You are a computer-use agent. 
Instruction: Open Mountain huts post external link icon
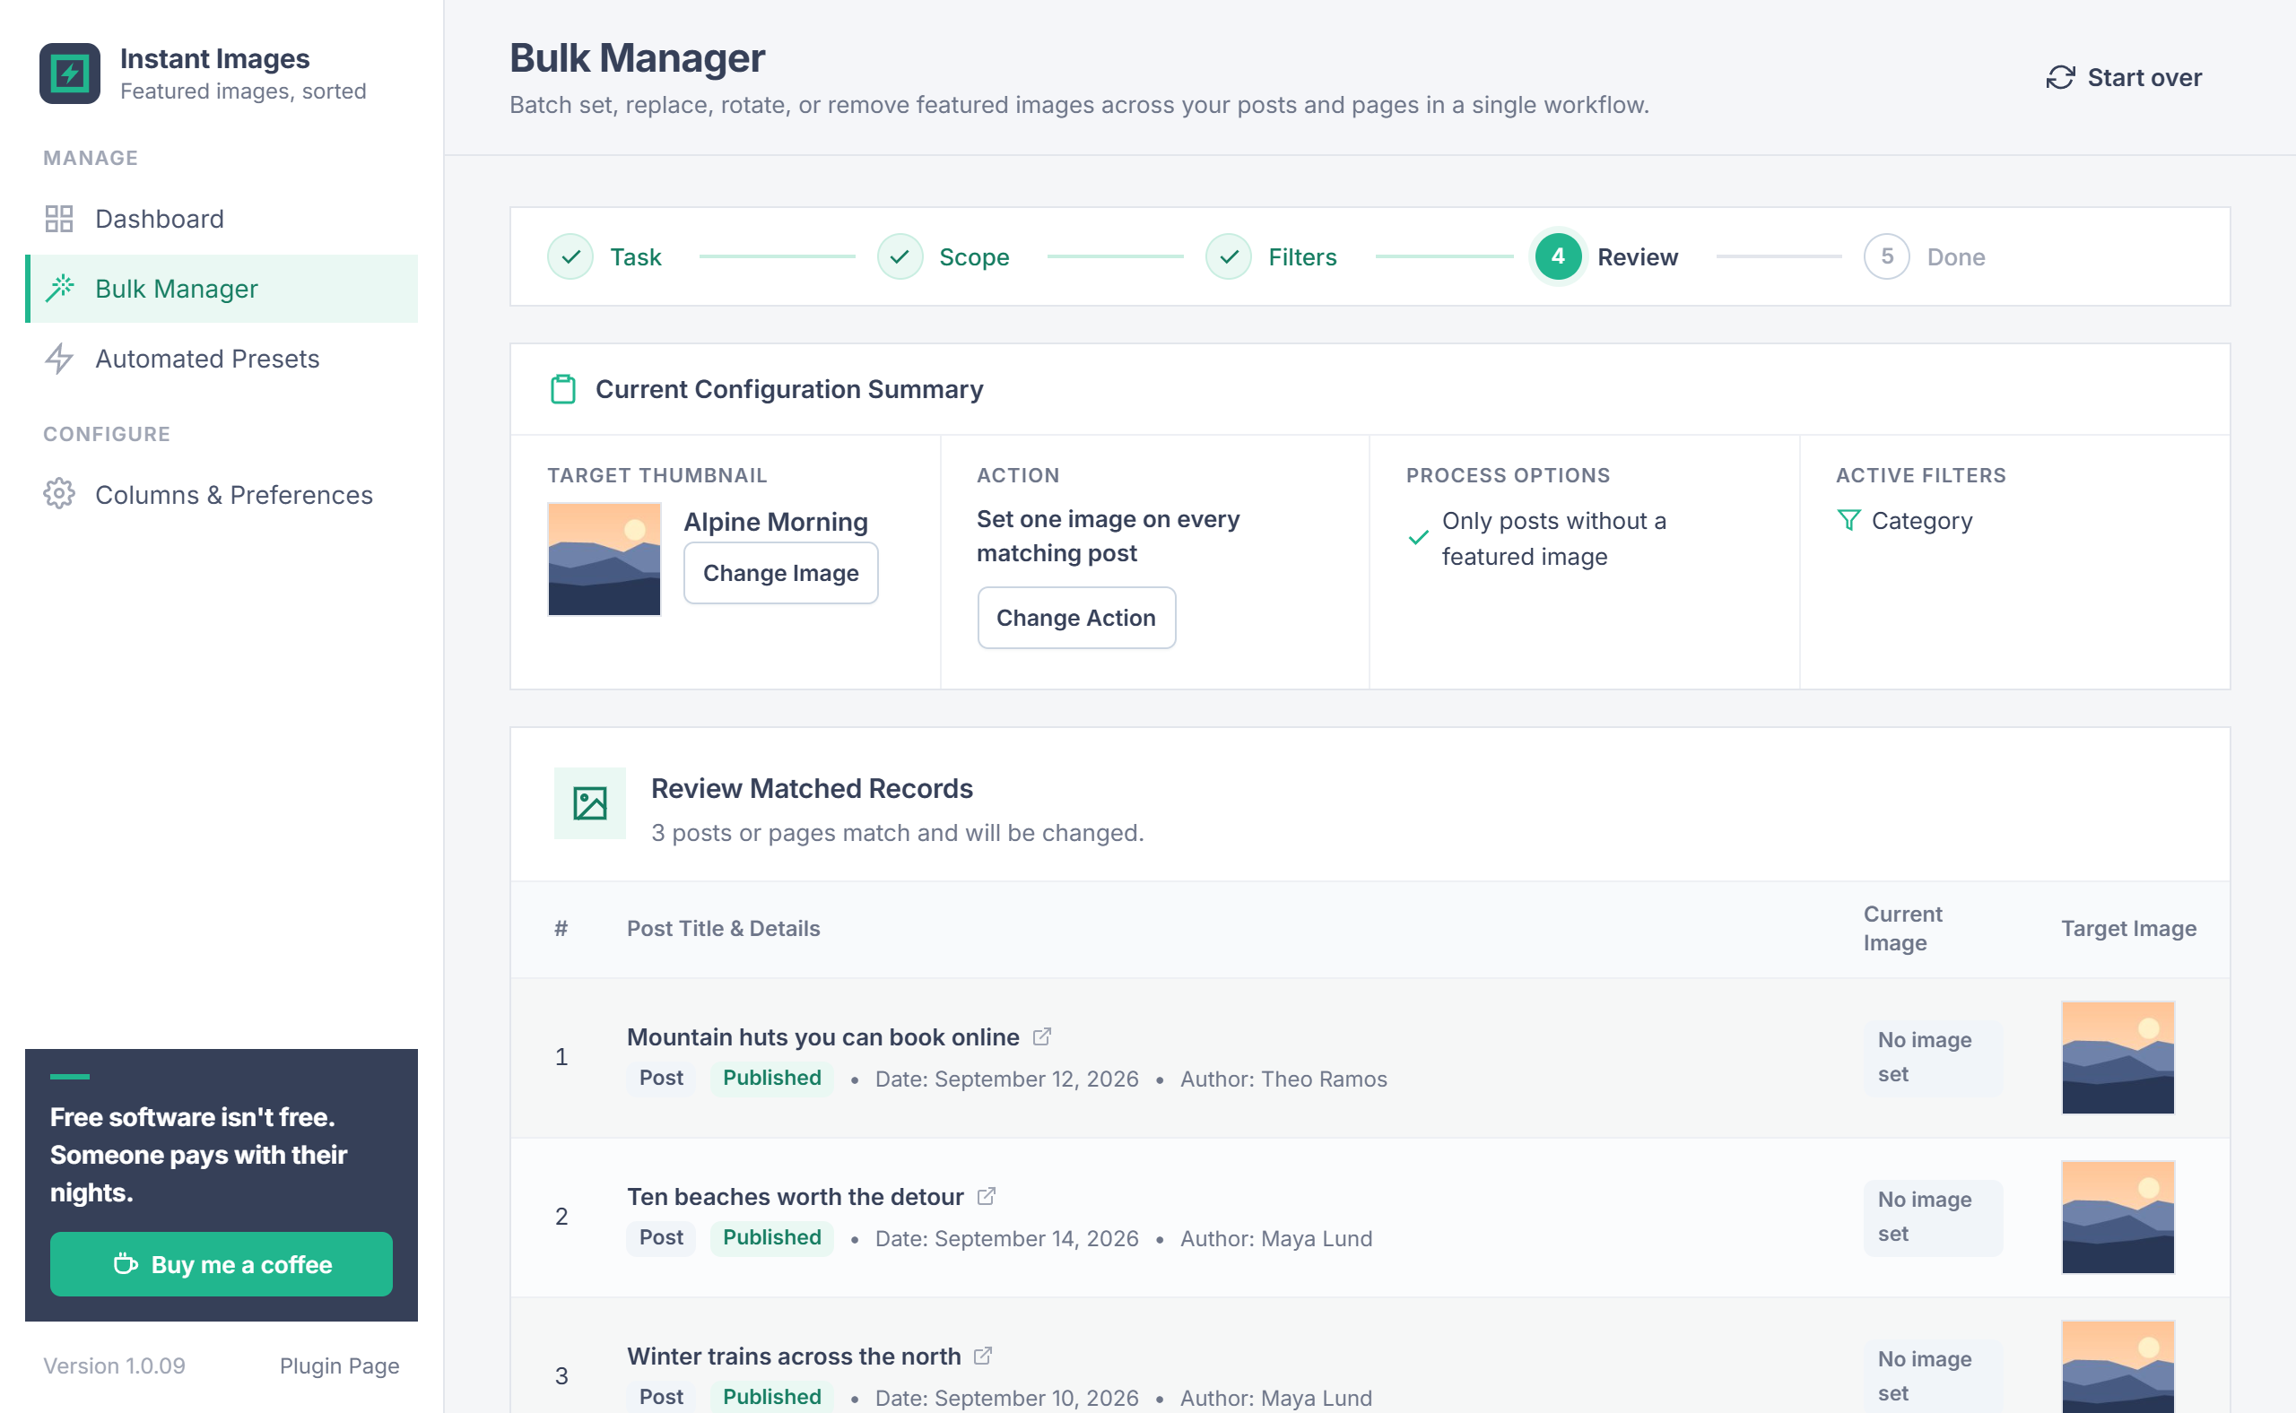click(1041, 1036)
